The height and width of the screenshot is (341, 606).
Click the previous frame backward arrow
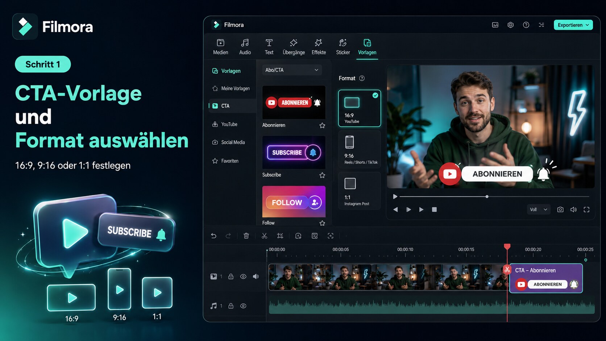(395, 209)
